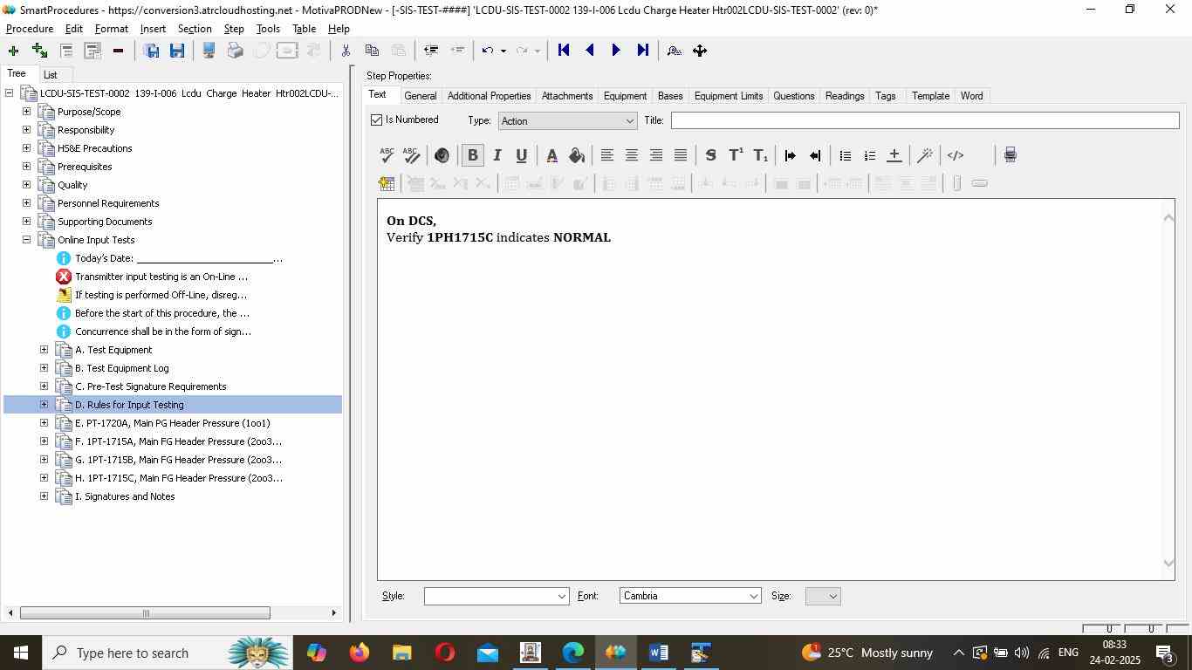The width and height of the screenshot is (1192, 670).
Task: Justify the text alignment
Action: point(681,155)
